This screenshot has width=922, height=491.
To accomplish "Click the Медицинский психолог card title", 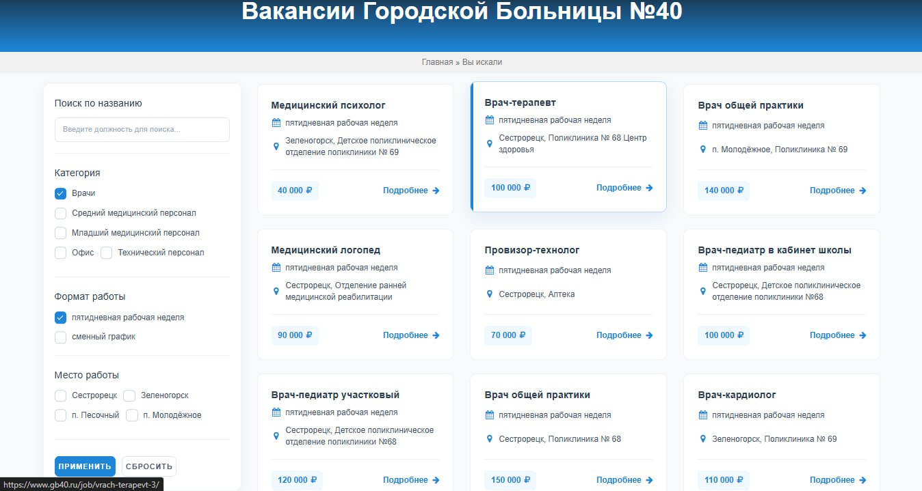I will pyautogui.click(x=328, y=105).
